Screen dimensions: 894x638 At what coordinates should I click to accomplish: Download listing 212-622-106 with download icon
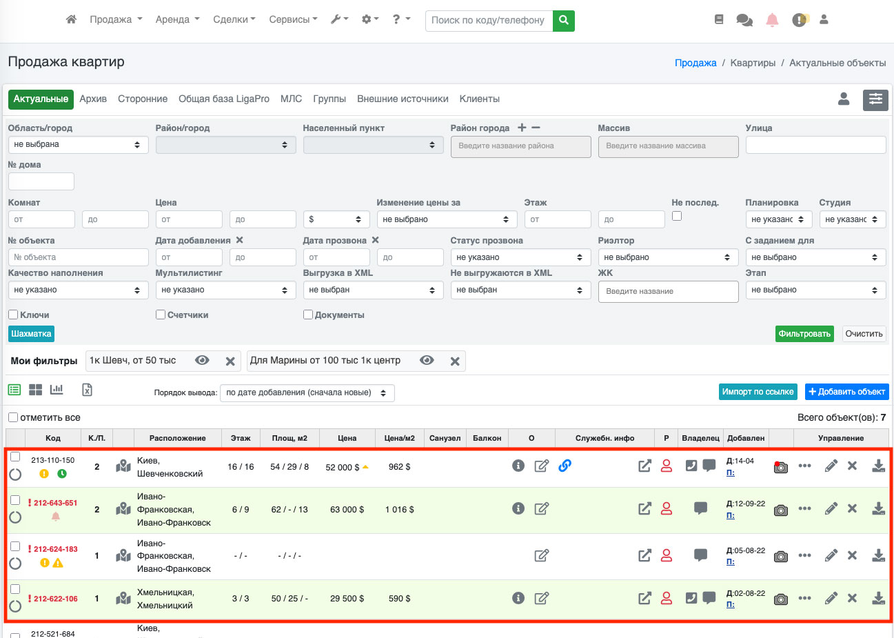pos(878,598)
